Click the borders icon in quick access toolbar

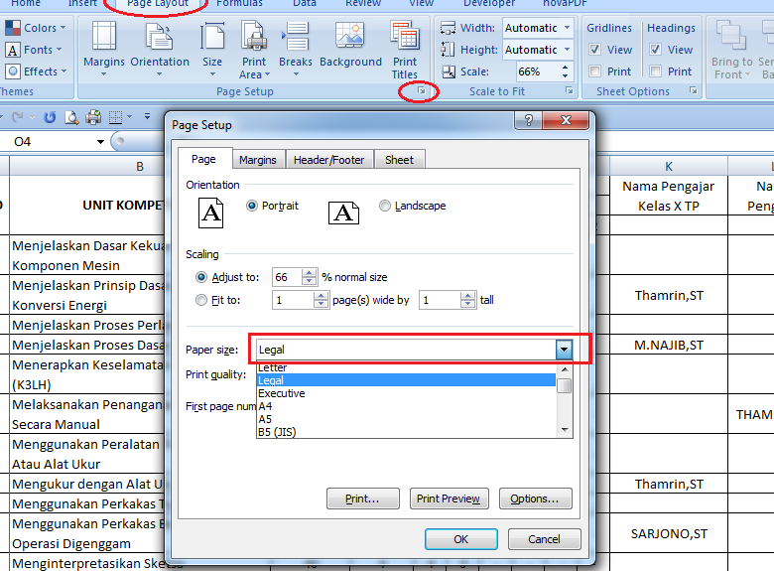[x=115, y=117]
